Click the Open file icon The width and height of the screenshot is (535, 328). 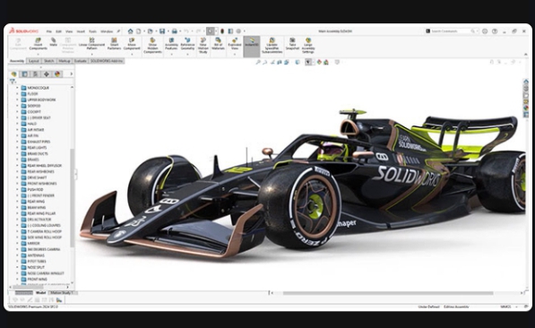150,31
